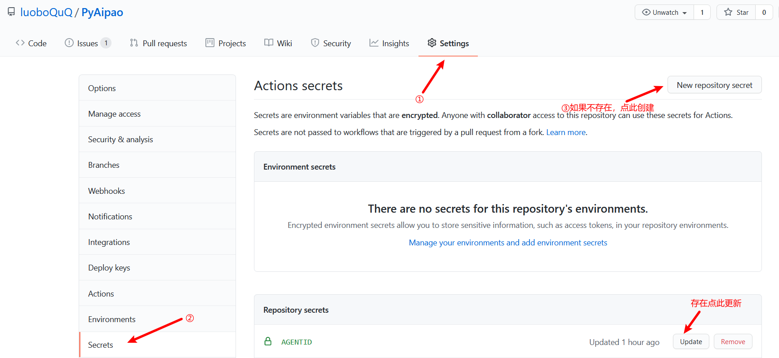The height and width of the screenshot is (358, 779).
Task: Click the Code tab angle-brackets icon
Action: click(x=20, y=43)
